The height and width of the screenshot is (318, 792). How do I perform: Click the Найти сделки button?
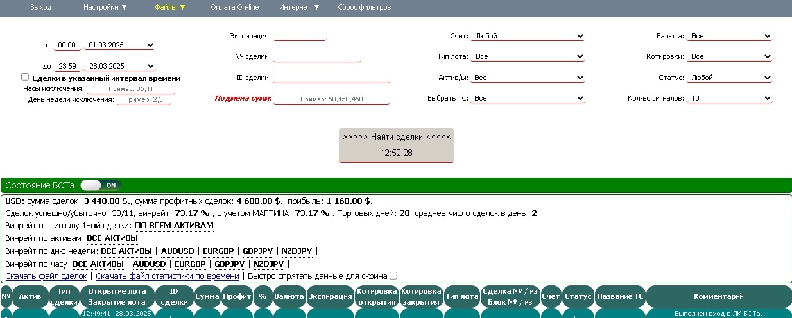397,145
